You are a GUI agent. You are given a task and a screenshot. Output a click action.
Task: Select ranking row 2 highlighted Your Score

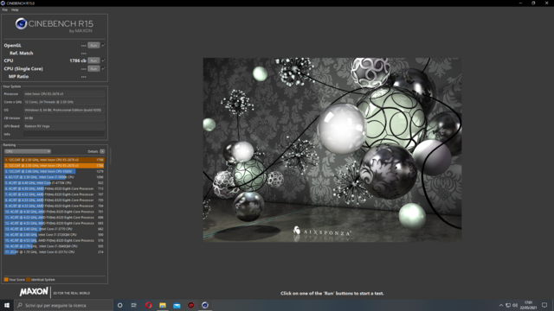click(54, 165)
